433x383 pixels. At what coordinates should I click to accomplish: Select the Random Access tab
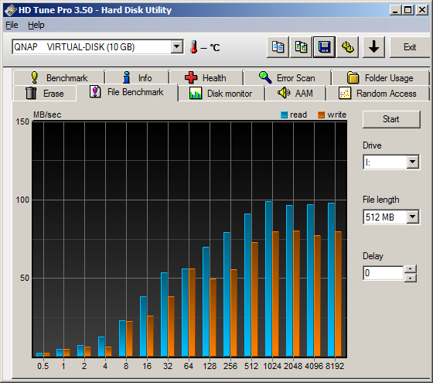point(378,94)
